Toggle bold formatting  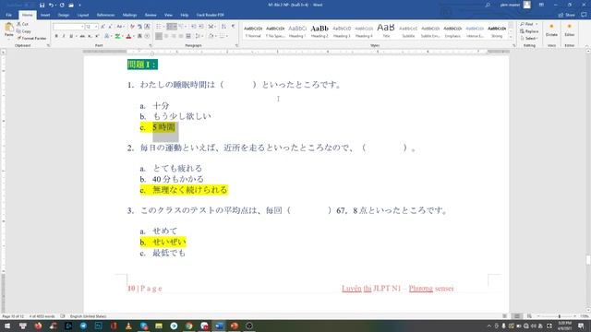[56, 36]
